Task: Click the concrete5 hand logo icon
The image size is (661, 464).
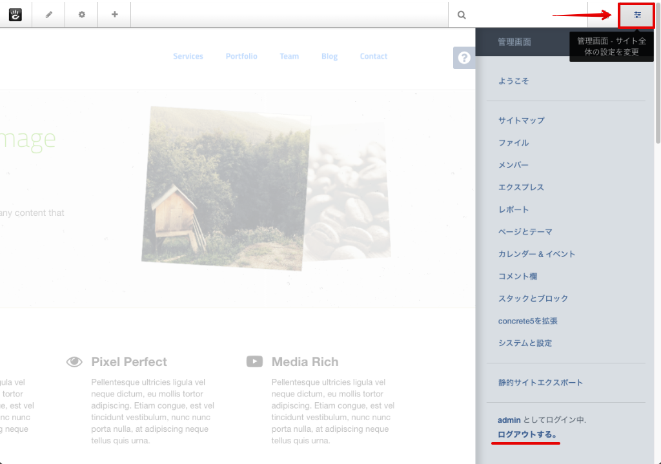Action: click(15, 15)
